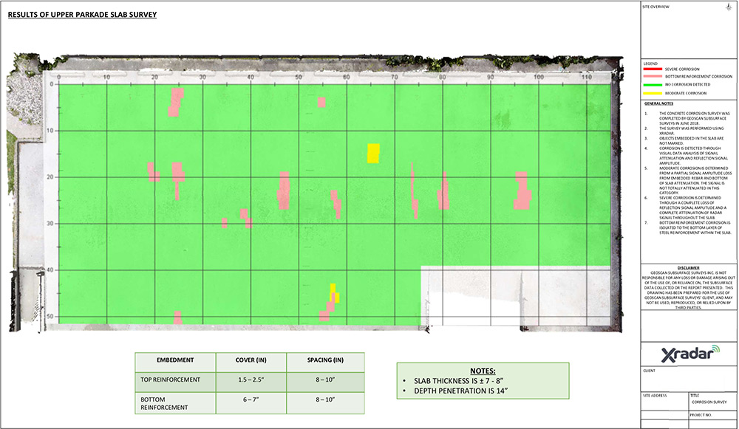Image resolution: width=739 pixels, height=429 pixels.
Task: Select the Title block labeled Corrosion Survey
Action: (x=708, y=402)
